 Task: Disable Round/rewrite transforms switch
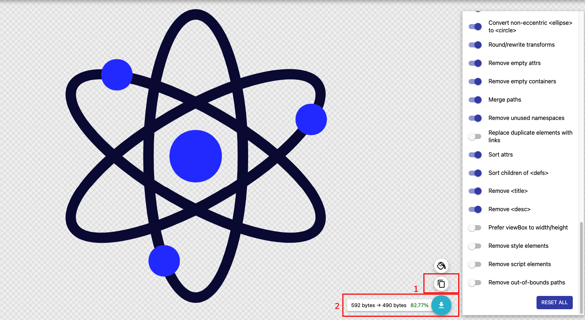(475, 45)
